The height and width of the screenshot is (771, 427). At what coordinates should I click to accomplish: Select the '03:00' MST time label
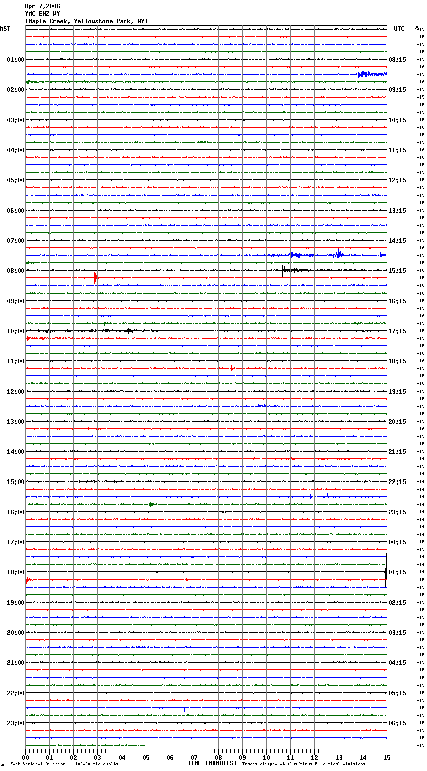coord(16,120)
